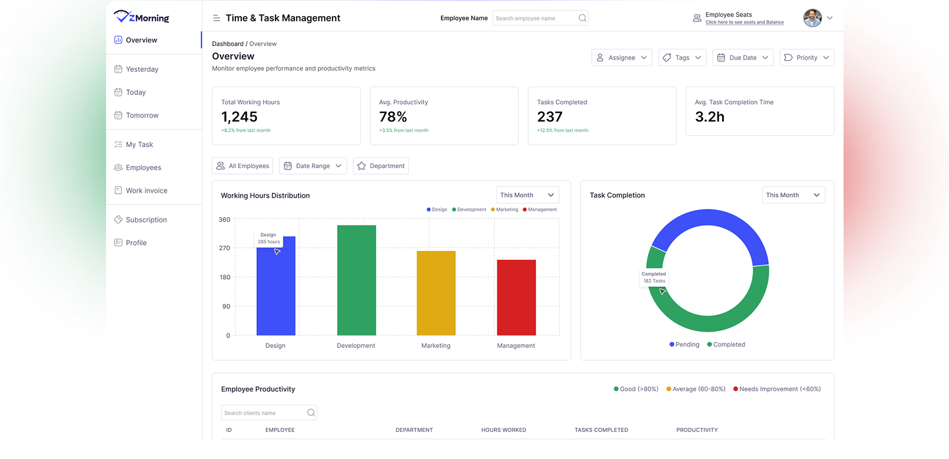Go to Yesterday in the sidebar

point(154,69)
